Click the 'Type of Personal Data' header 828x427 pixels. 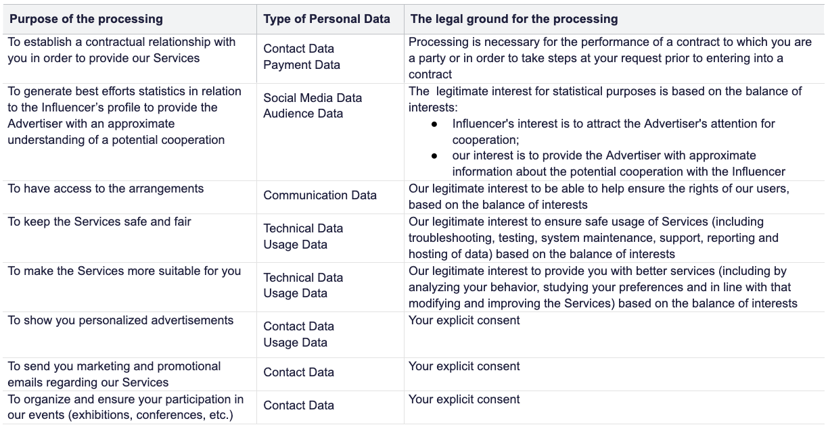pyautogui.click(x=327, y=19)
